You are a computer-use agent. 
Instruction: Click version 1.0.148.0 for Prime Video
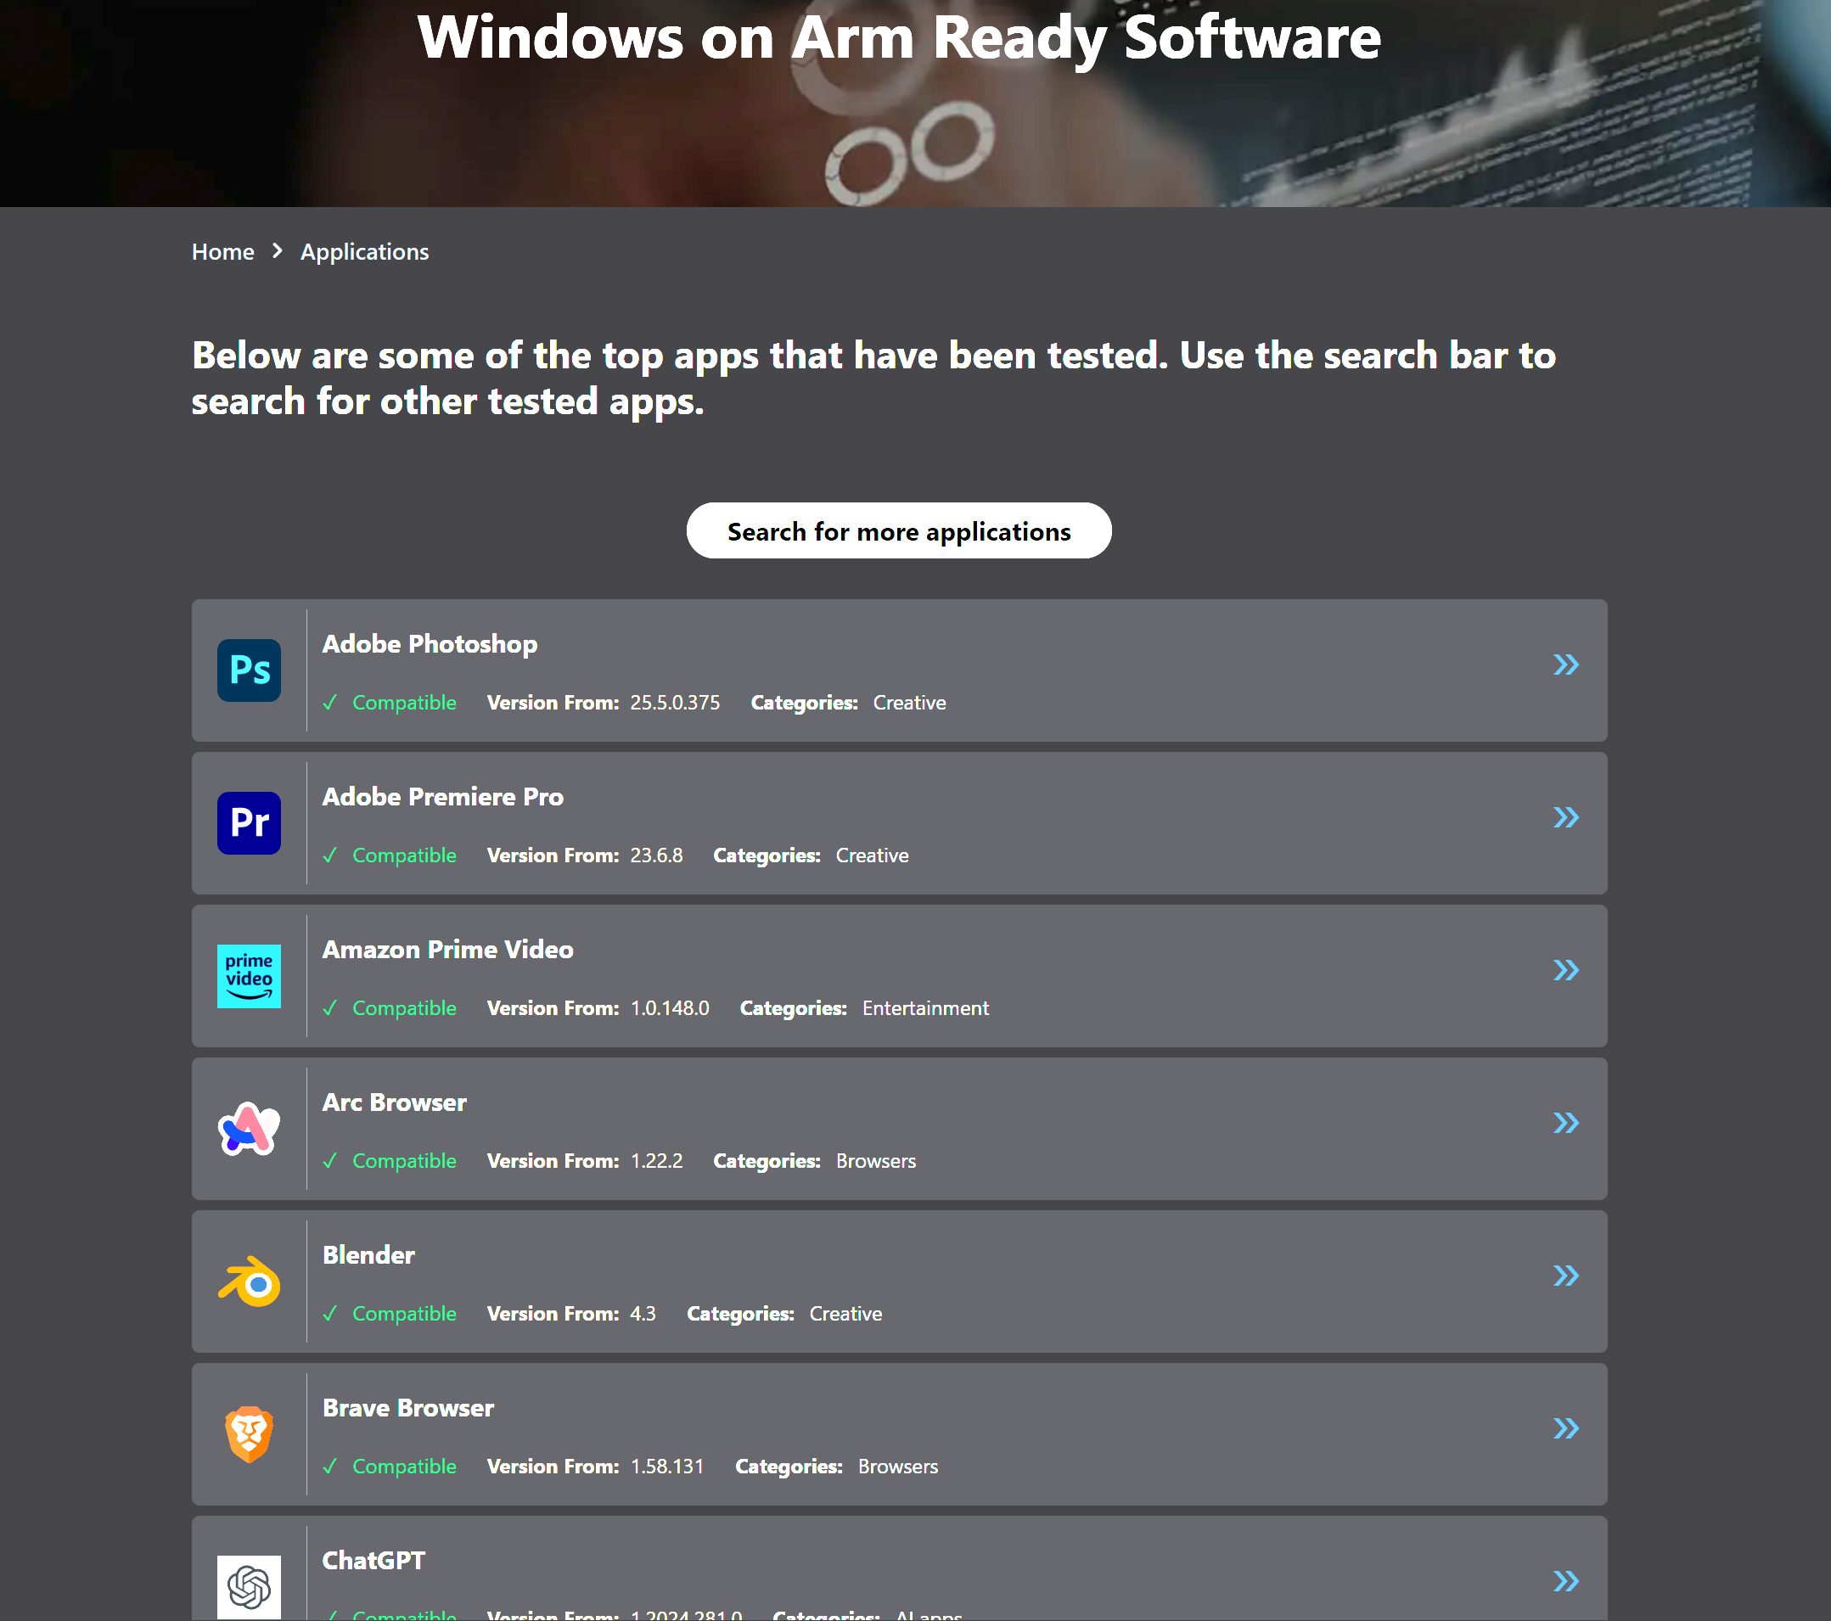669,1008
